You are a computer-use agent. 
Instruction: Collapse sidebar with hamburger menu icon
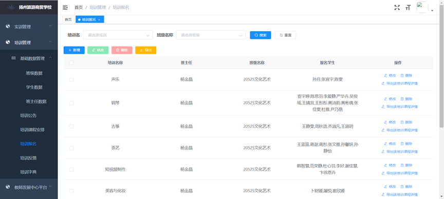pyautogui.click(x=65, y=8)
